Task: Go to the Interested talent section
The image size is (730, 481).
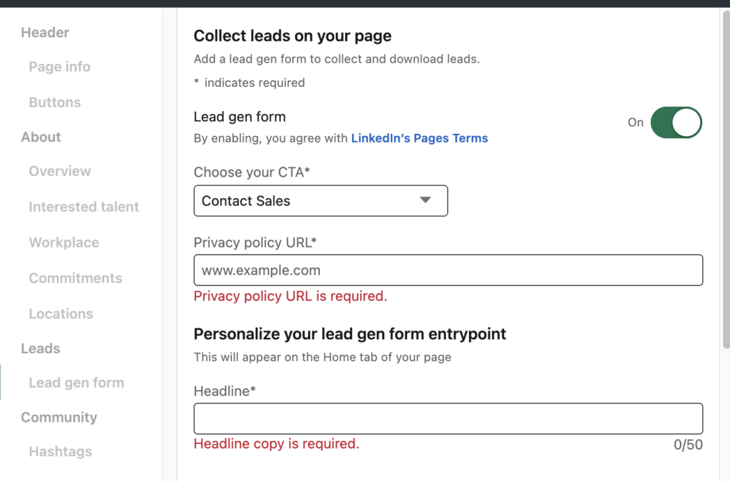Action: click(83, 207)
